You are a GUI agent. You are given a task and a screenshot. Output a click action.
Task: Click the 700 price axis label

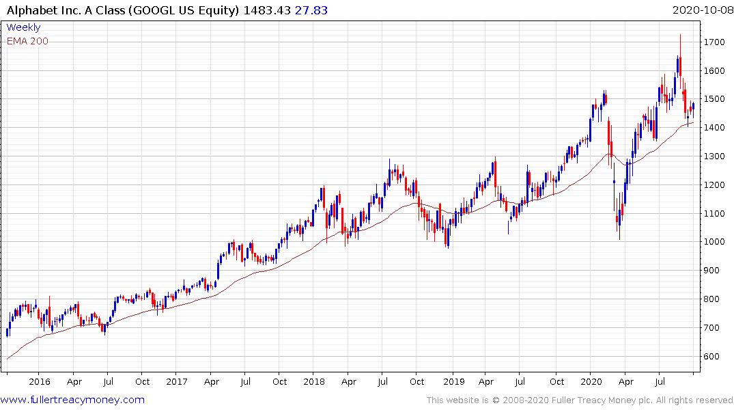coord(711,328)
